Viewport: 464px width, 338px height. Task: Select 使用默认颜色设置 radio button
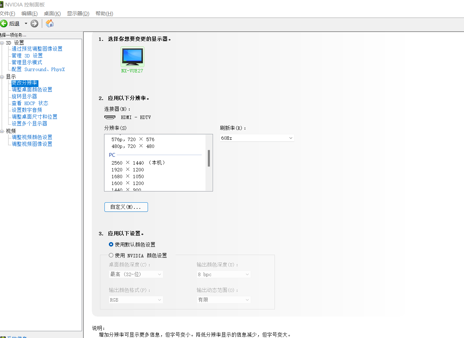(111, 244)
